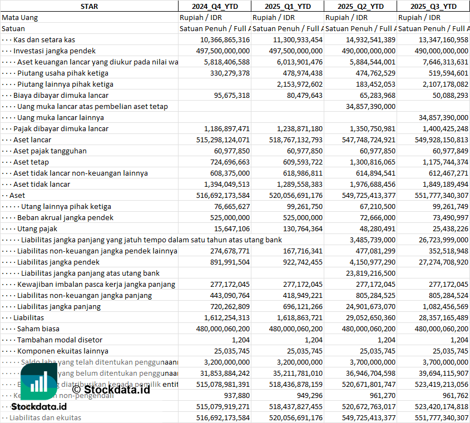Select the 2025_Q1_YTD column header
The width and height of the screenshot is (470, 423).
tap(287, 6)
